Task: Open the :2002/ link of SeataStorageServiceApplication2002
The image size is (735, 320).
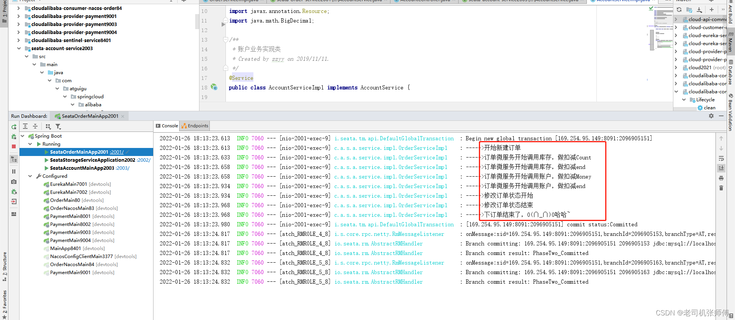Action: [144, 160]
